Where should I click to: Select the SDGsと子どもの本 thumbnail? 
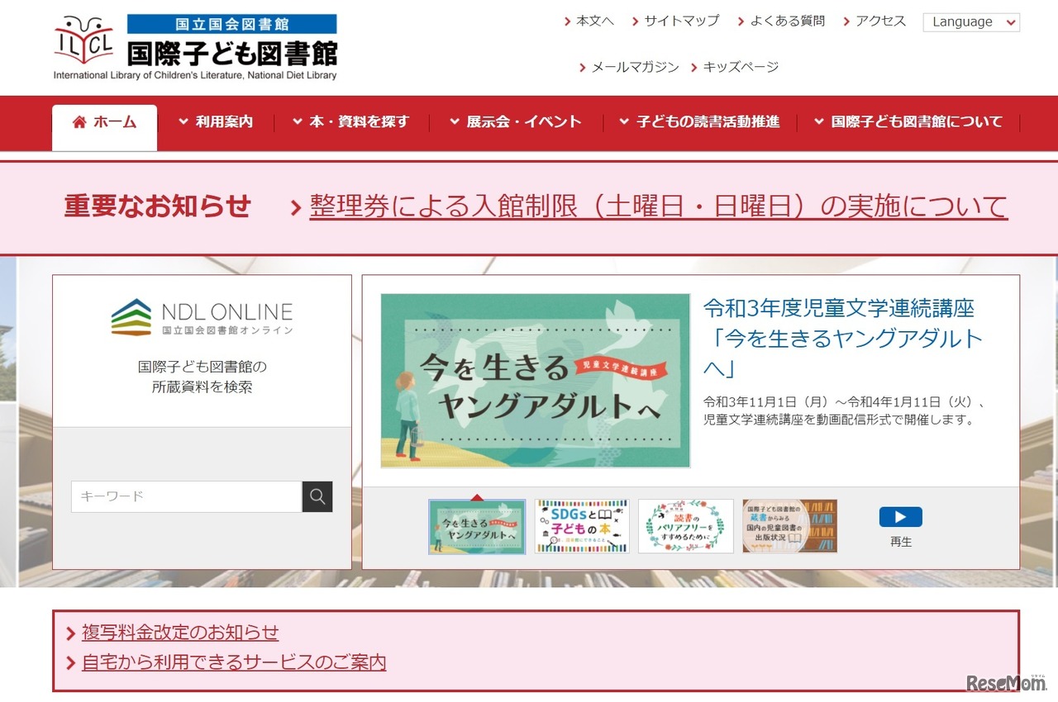(582, 526)
